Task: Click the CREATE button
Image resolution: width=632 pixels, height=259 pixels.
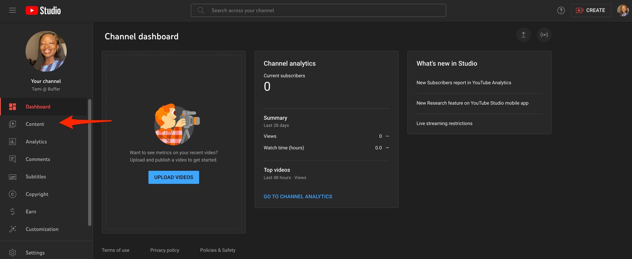Action: pyautogui.click(x=591, y=10)
